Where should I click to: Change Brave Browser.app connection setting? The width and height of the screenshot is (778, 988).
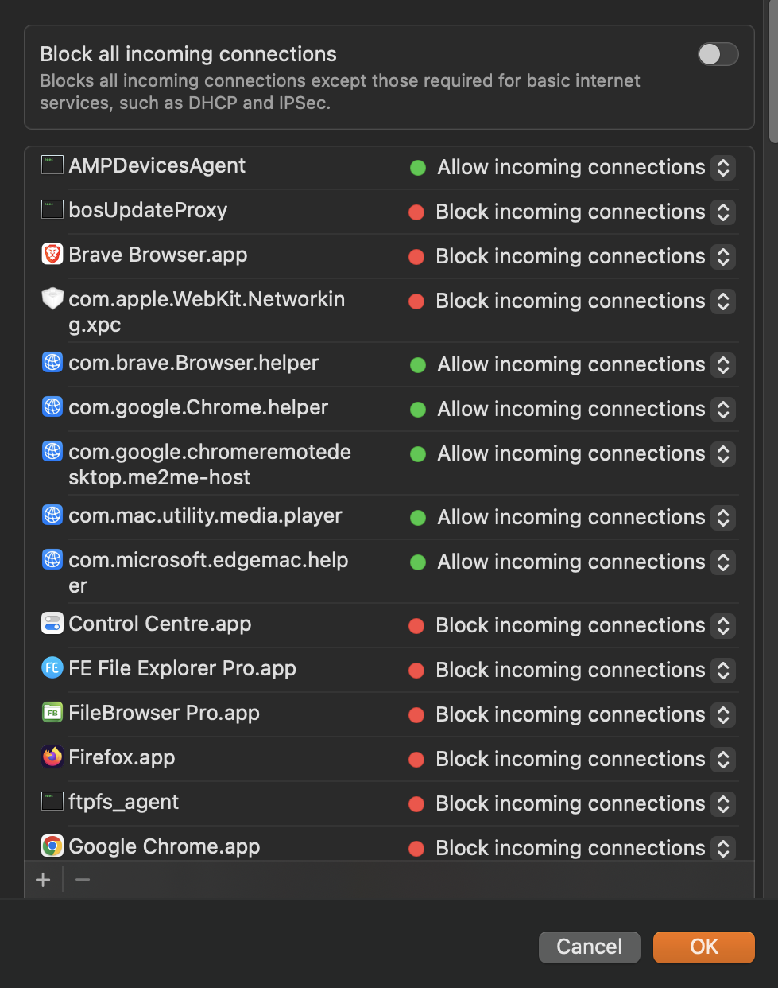(x=722, y=257)
